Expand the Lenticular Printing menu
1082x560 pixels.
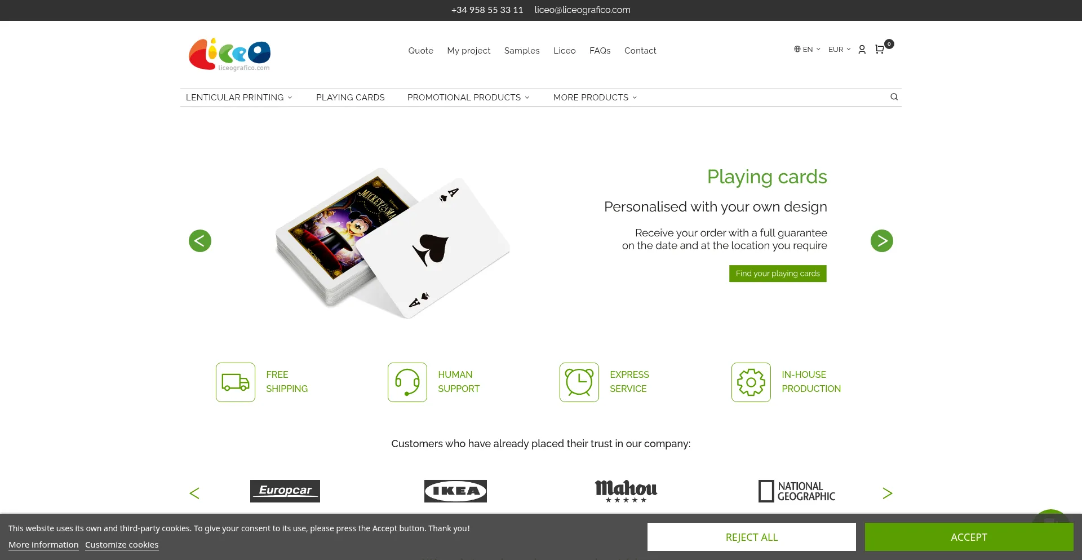click(x=239, y=98)
